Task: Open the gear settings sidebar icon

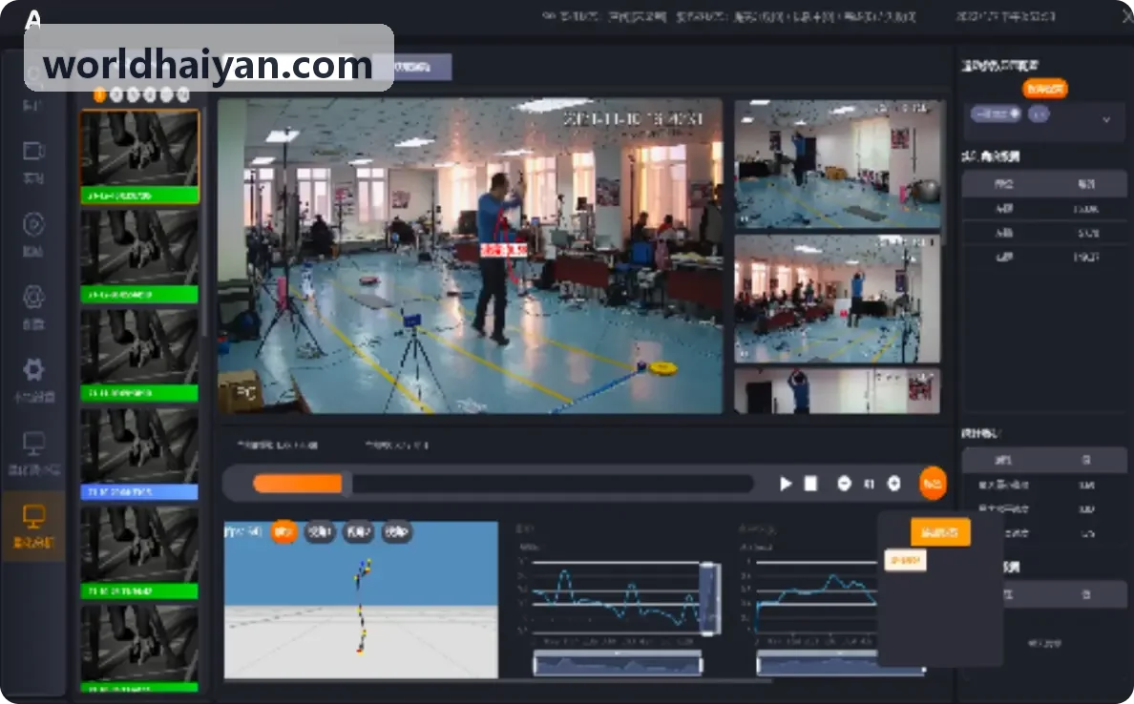Action: [x=33, y=369]
